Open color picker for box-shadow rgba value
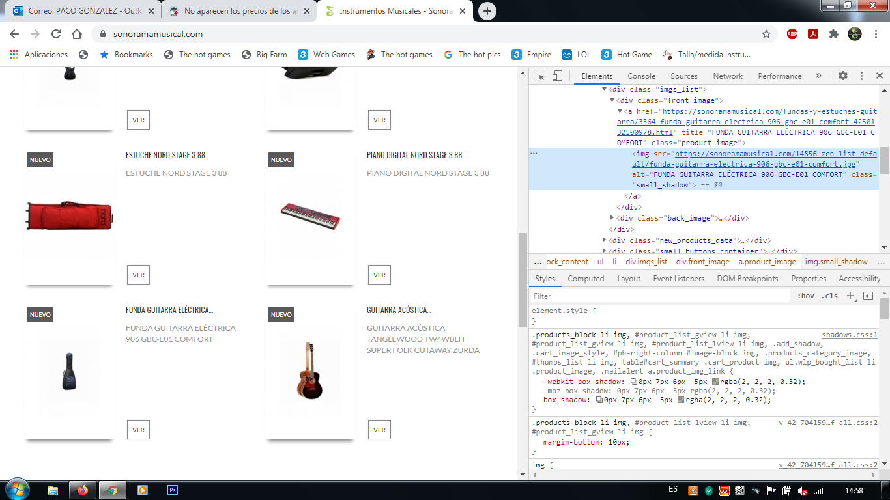 point(681,400)
